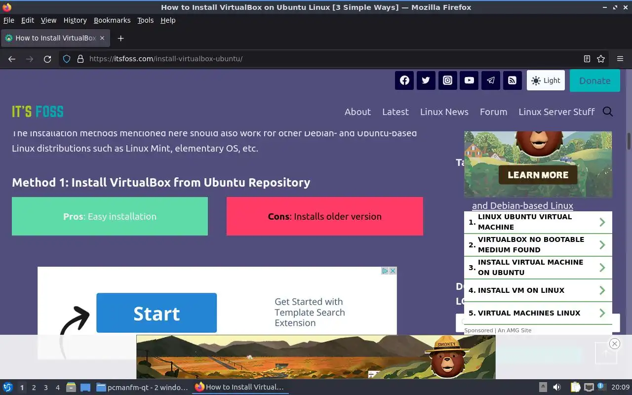
Task: Show site security via padlock icon
Action: 80,59
